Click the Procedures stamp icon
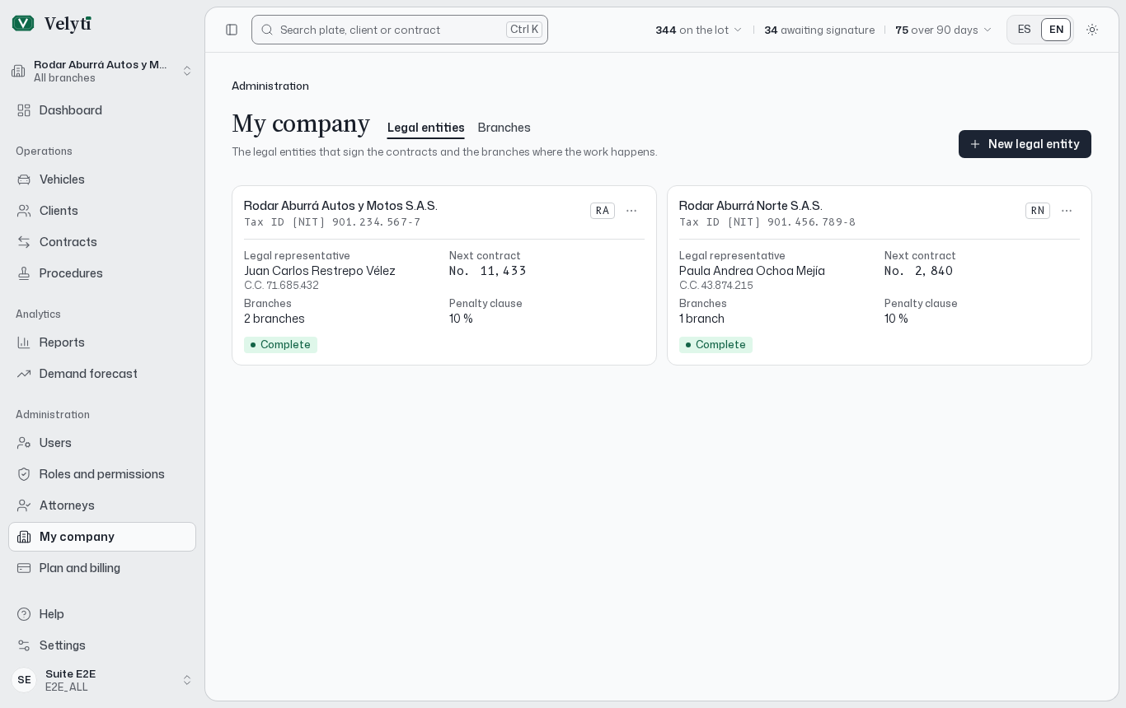This screenshot has width=1126, height=708. [x=24, y=273]
